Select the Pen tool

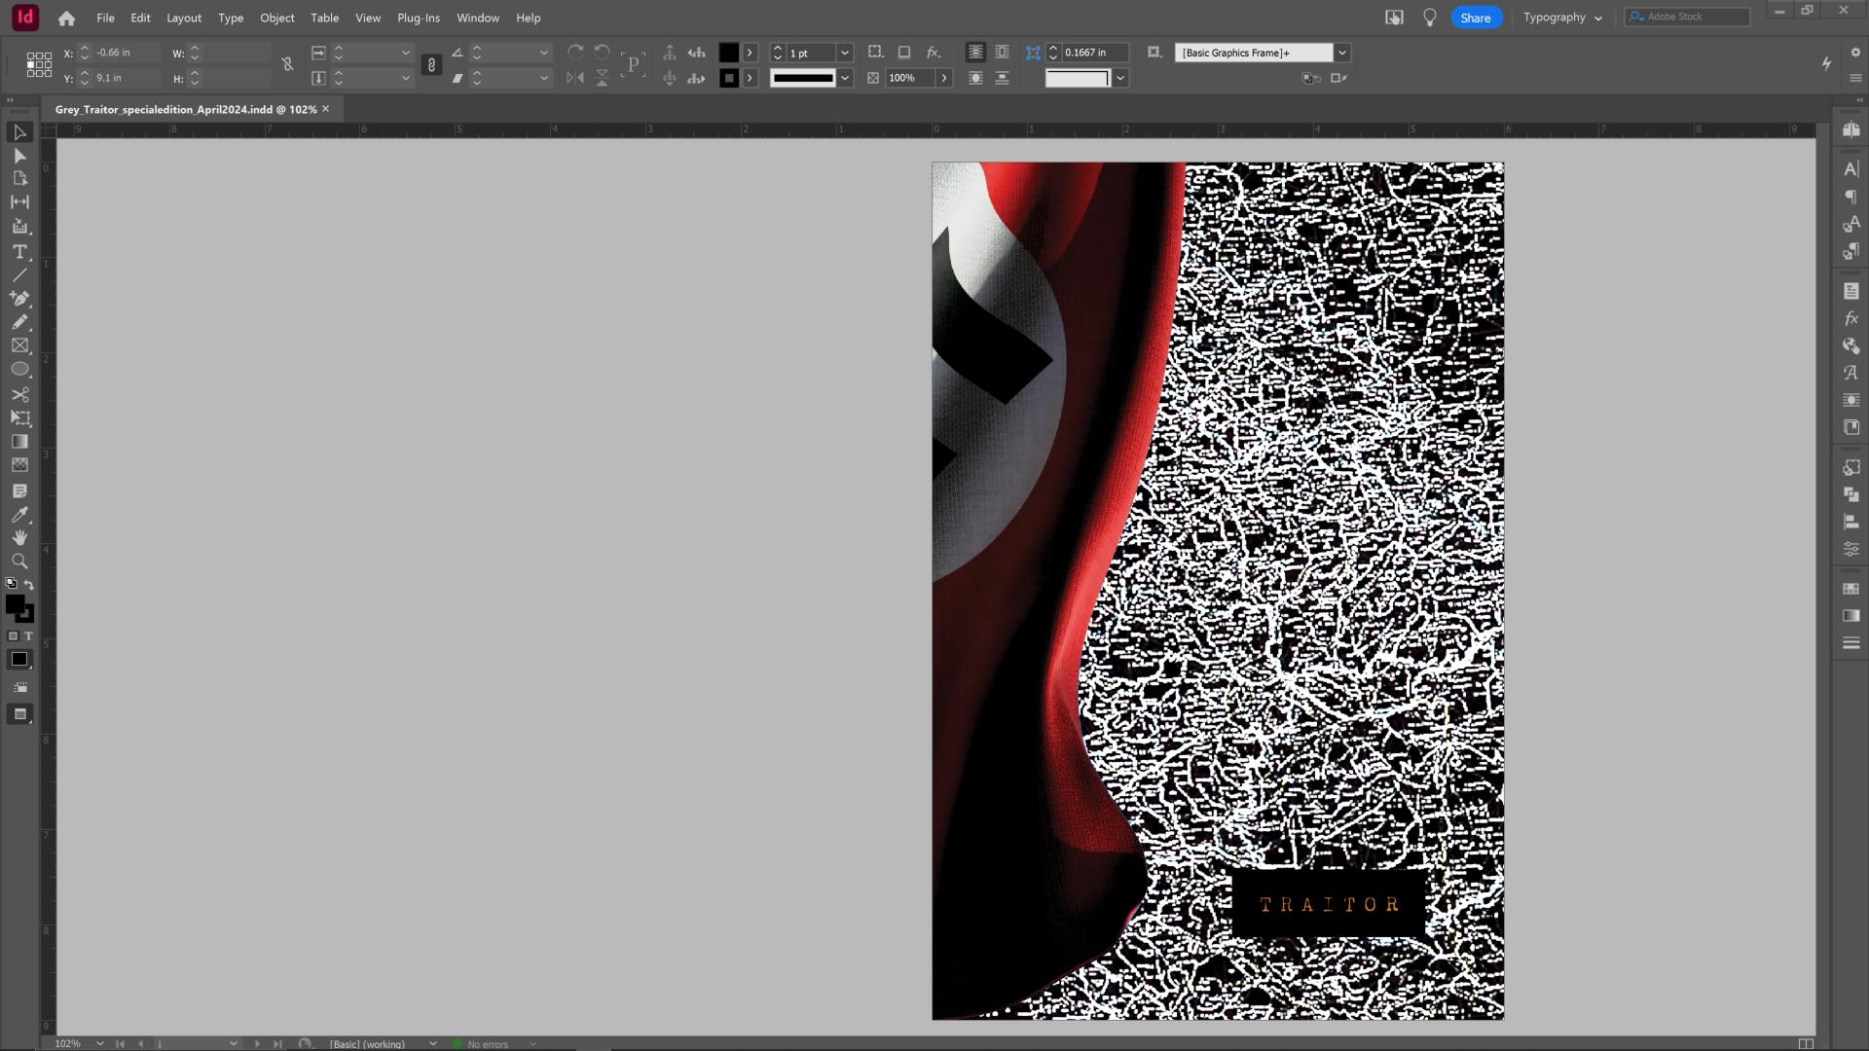coord(19,299)
